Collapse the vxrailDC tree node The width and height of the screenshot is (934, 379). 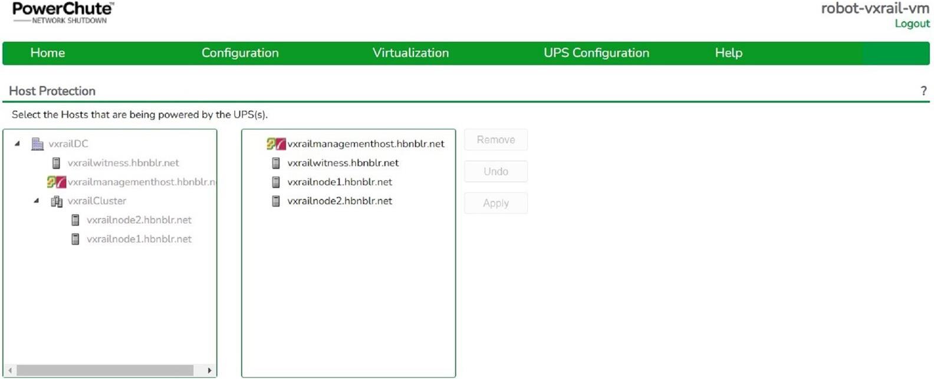(x=17, y=143)
